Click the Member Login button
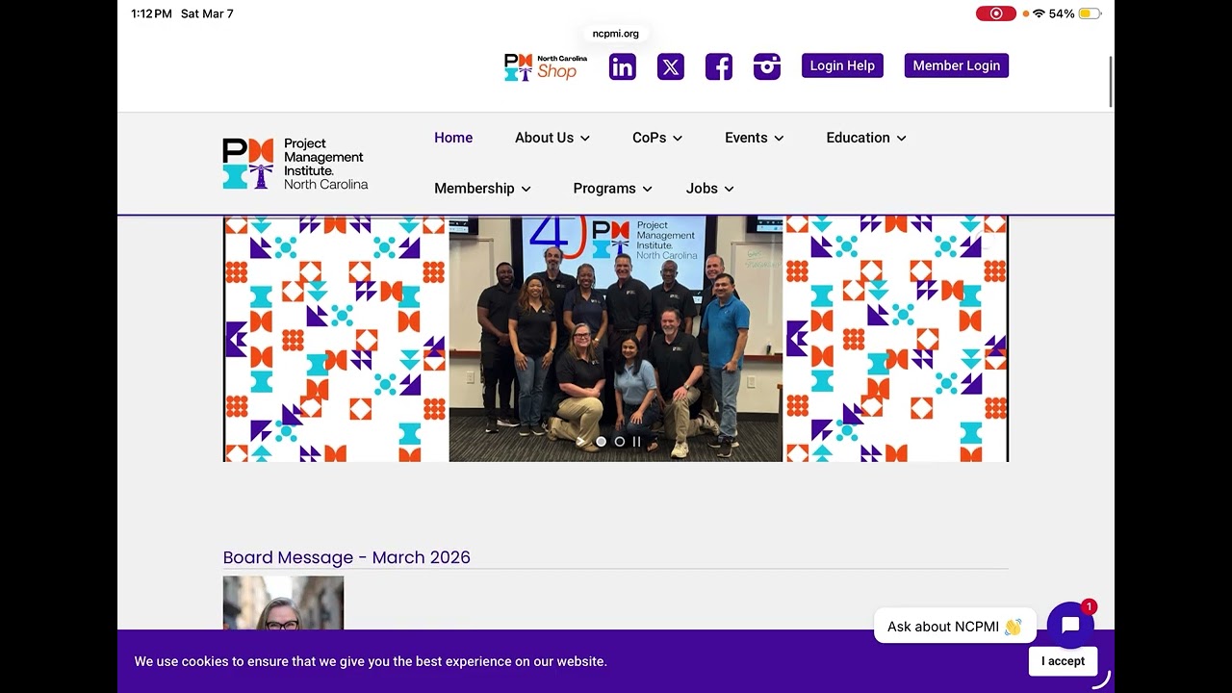This screenshot has height=693, width=1232. pyautogui.click(x=957, y=65)
